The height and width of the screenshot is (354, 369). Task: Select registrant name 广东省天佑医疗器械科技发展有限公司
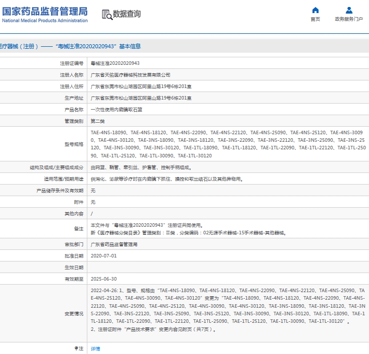(131, 75)
